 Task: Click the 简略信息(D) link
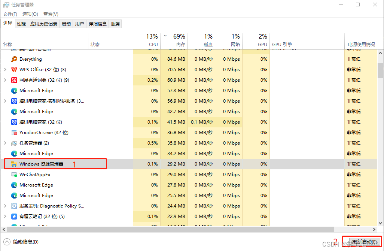[x=26, y=242]
